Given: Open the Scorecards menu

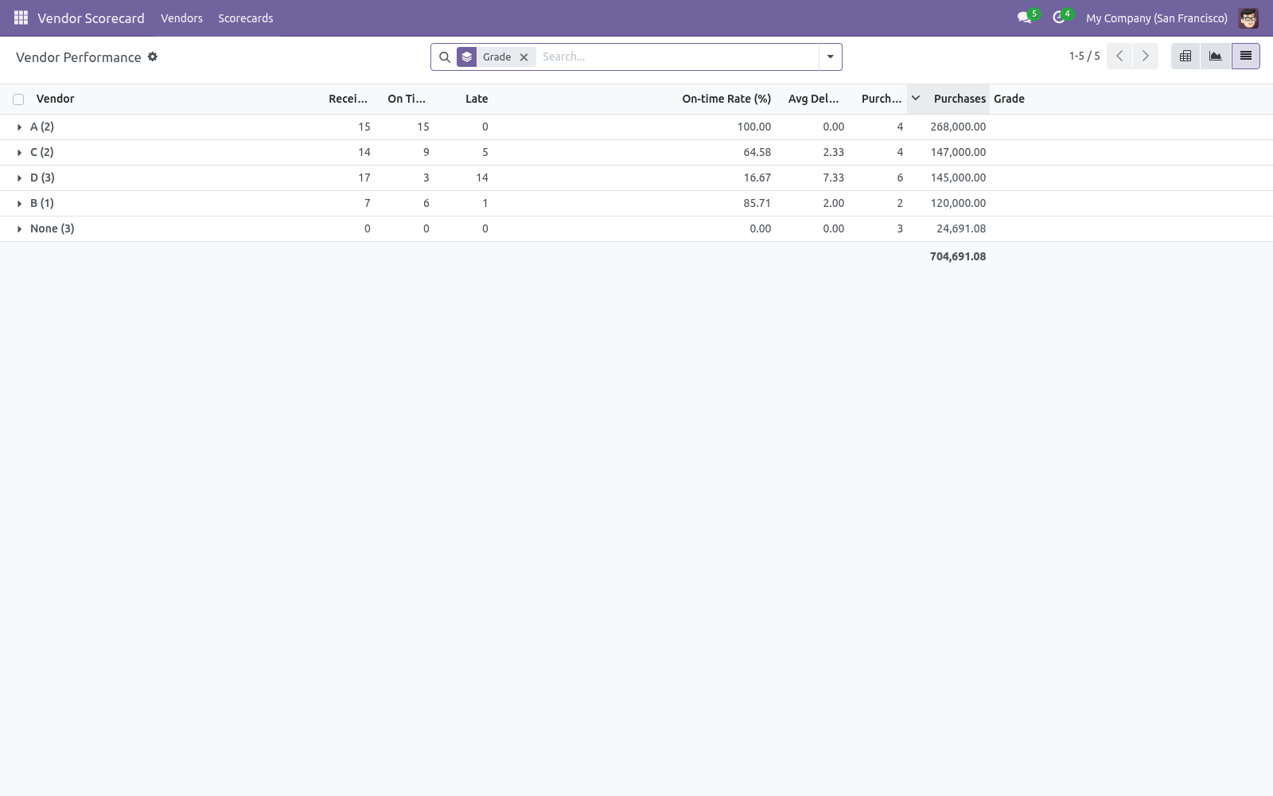Looking at the screenshot, I should (245, 18).
